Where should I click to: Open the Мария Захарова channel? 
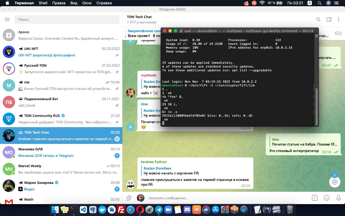(61, 186)
